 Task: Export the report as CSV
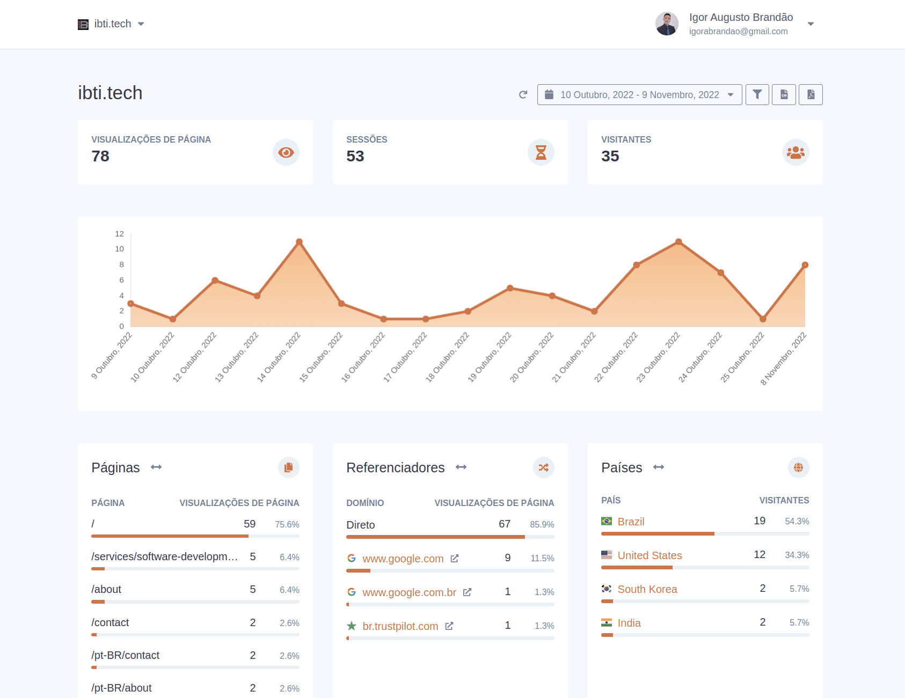coord(784,94)
